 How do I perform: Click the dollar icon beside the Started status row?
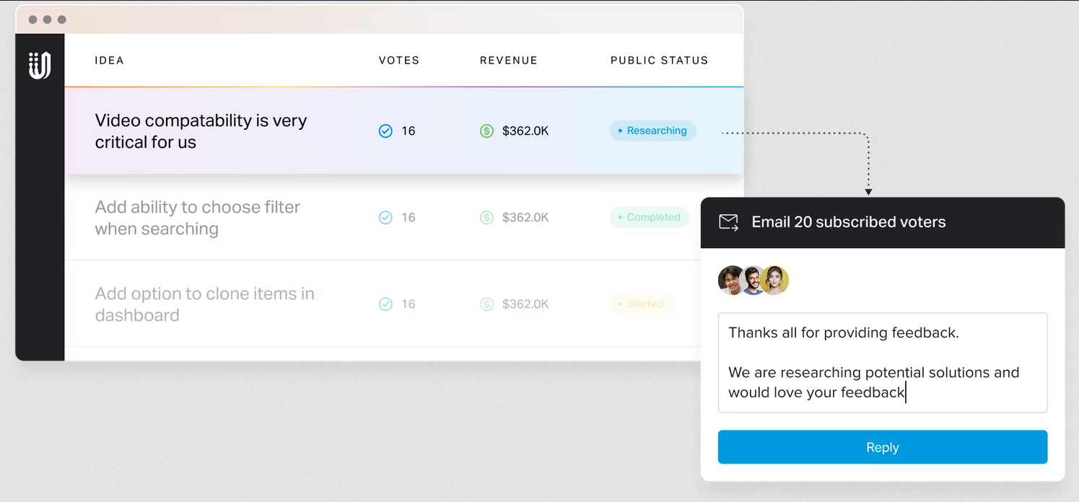pyautogui.click(x=486, y=304)
